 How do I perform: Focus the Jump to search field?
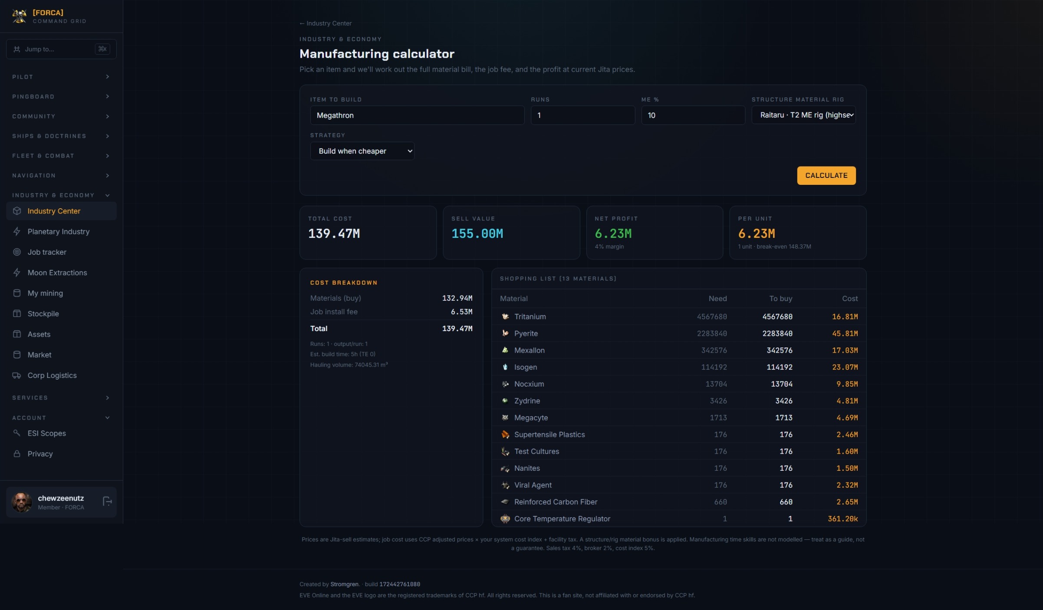[61, 49]
